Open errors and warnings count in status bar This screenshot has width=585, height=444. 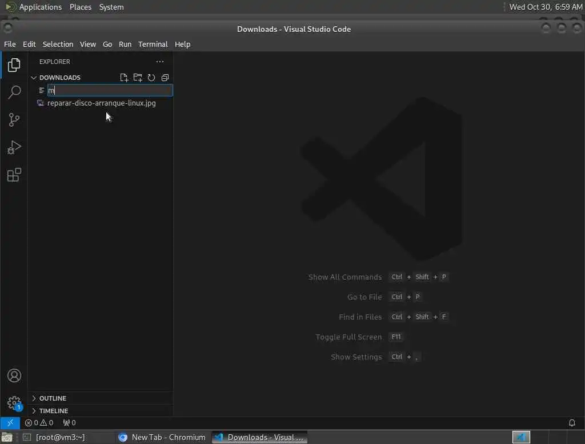(x=39, y=423)
